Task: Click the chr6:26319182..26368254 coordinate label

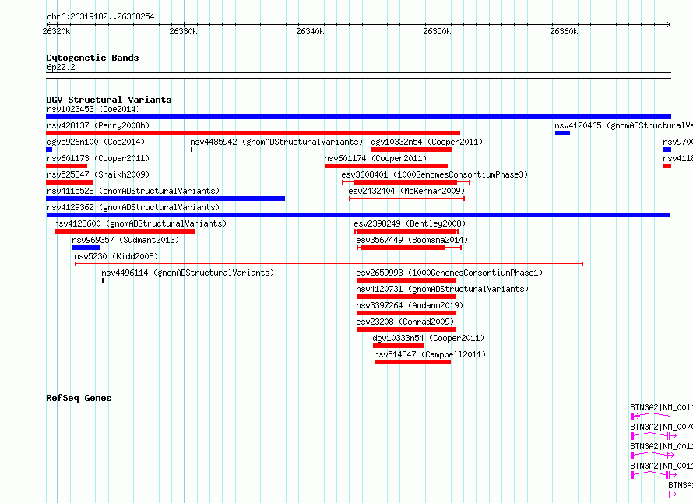Action: point(100,17)
